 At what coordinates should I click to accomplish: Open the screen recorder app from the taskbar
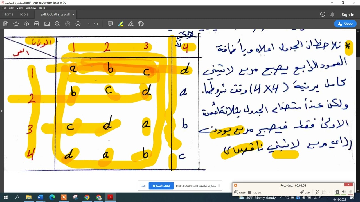64,198
